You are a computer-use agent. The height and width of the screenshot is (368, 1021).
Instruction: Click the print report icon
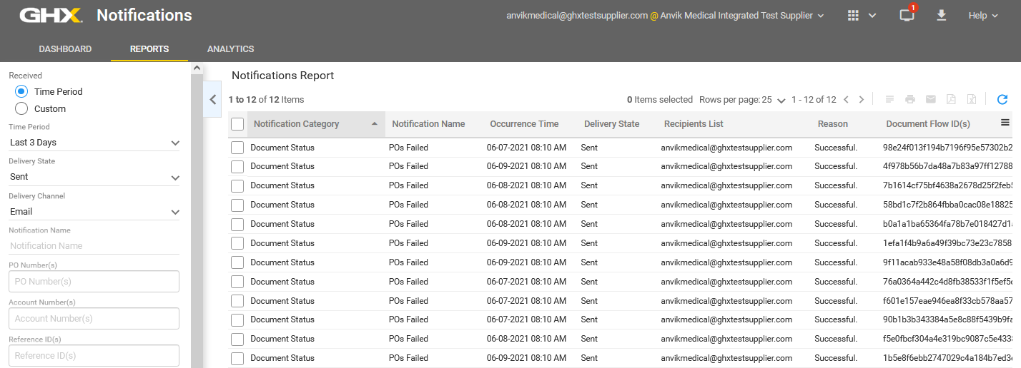tap(910, 100)
